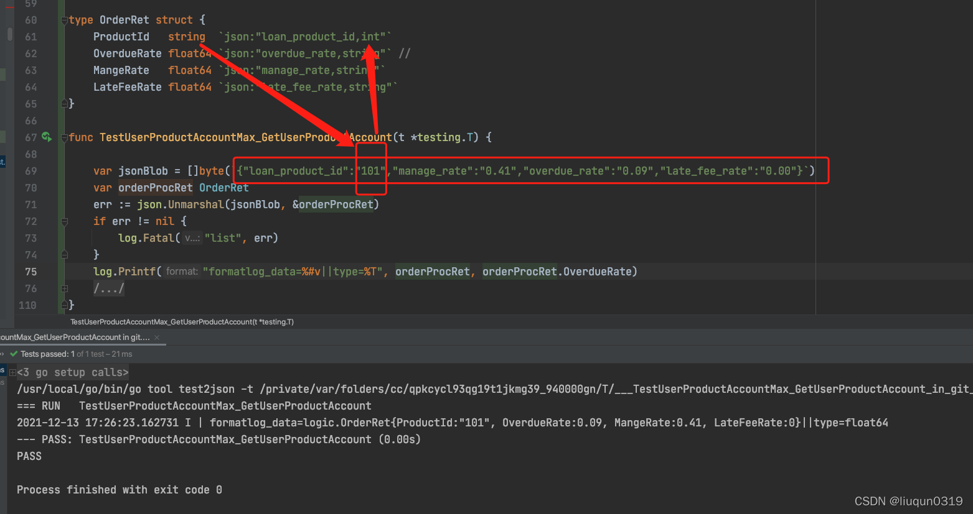
Task: Click the TestUserProductAccountMax function name on line 67
Action: [246, 137]
